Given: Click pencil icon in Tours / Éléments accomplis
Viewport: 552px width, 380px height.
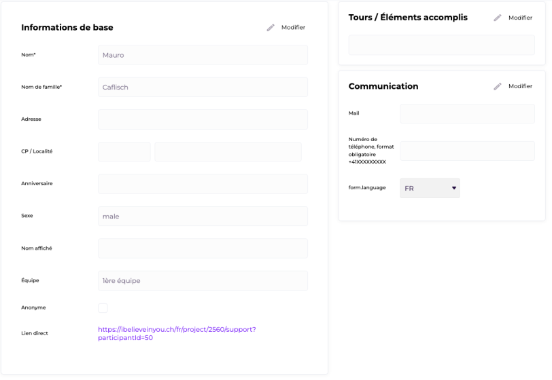Looking at the screenshot, I should [498, 18].
